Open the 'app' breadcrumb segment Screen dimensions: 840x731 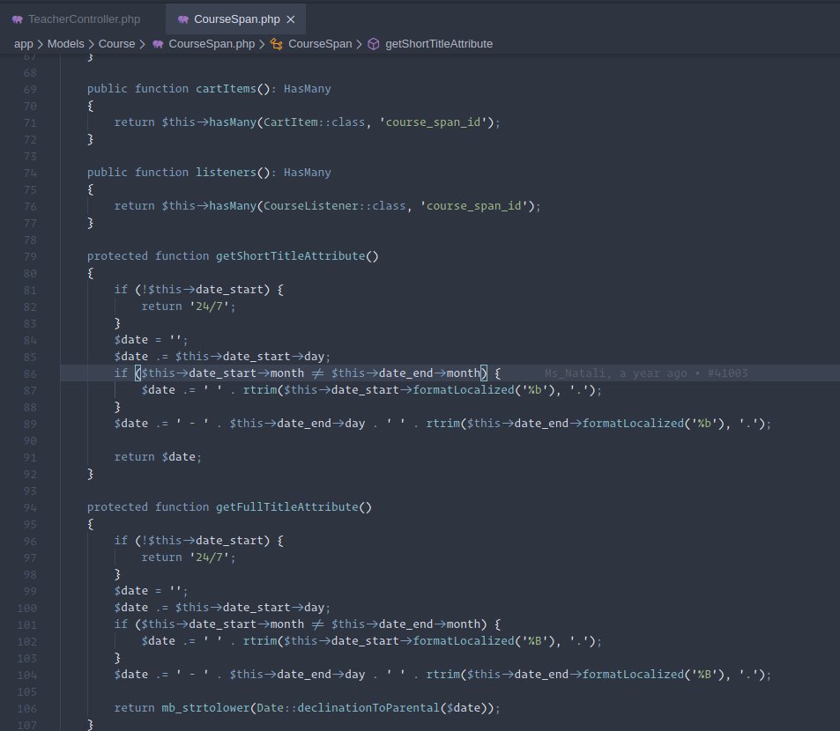pyautogui.click(x=24, y=44)
